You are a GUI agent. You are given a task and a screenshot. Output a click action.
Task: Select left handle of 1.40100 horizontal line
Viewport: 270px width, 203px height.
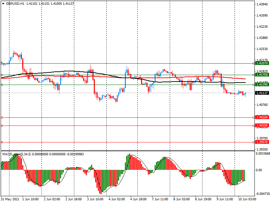click(2, 126)
